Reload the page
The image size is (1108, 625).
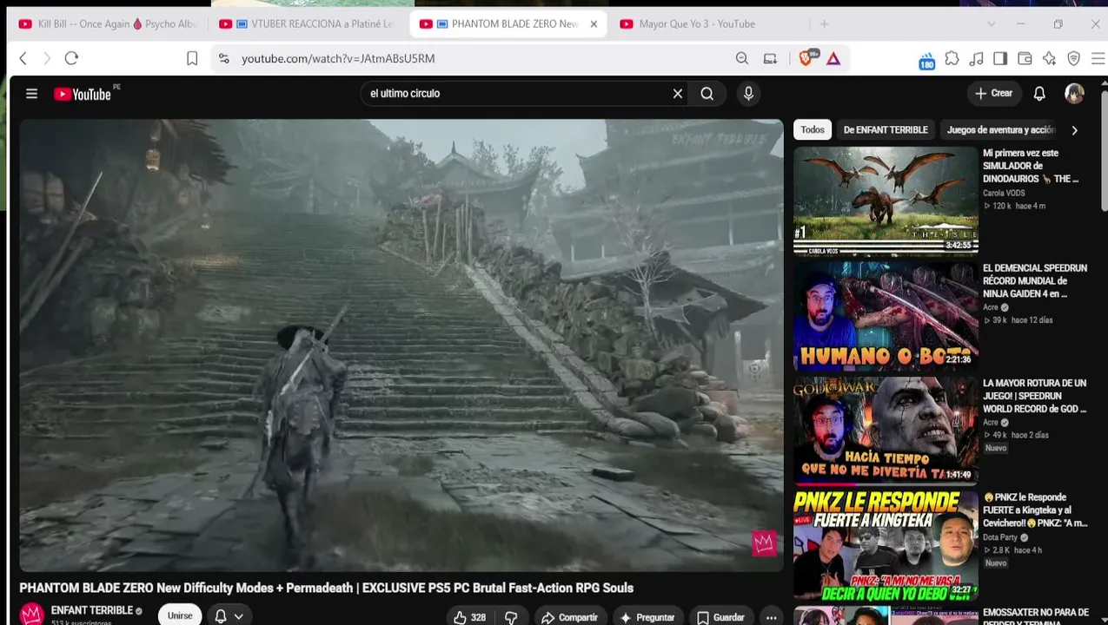pos(71,58)
